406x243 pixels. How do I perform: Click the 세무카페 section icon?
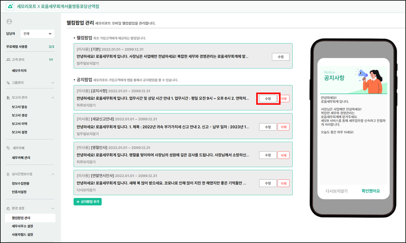8,148
